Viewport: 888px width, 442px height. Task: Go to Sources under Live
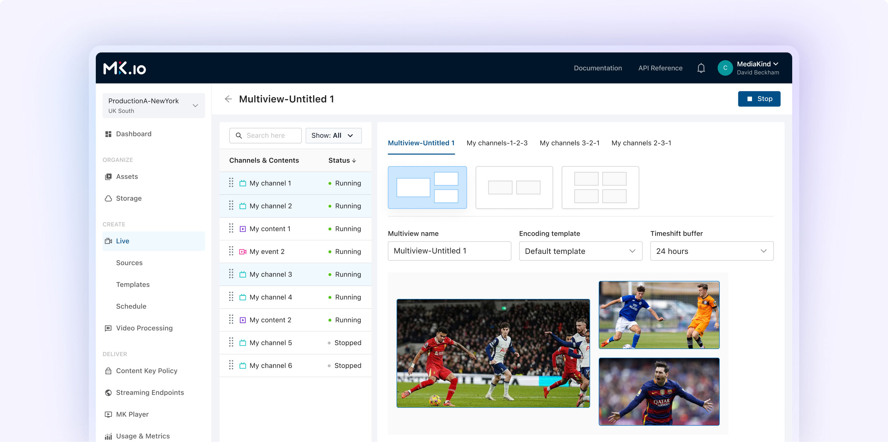pos(129,263)
